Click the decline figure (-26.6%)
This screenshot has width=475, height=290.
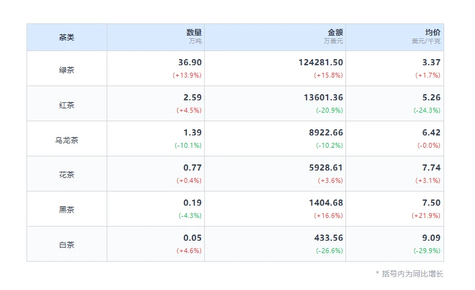[x=329, y=251]
